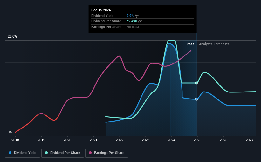Click the Dec 15 2024 tooltip date
261x162 pixels.
[101, 10]
